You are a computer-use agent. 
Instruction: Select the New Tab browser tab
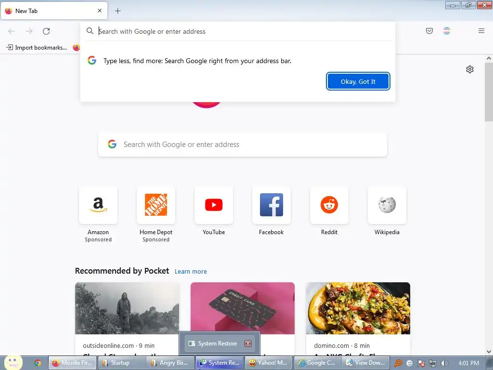[x=54, y=11]
